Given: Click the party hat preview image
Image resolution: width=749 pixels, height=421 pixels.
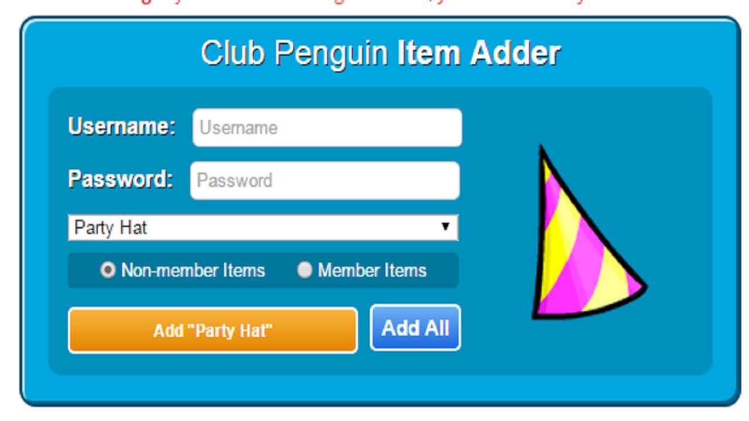Looking at the screenshot, I should pos(589,233).
